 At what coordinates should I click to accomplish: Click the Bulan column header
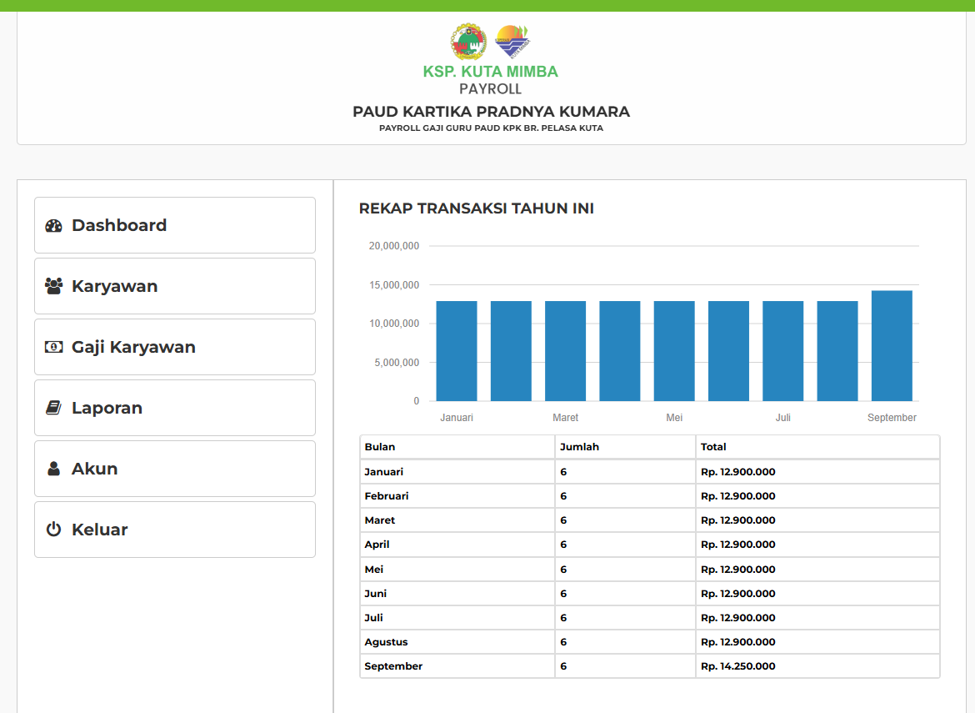click(380, 447)
